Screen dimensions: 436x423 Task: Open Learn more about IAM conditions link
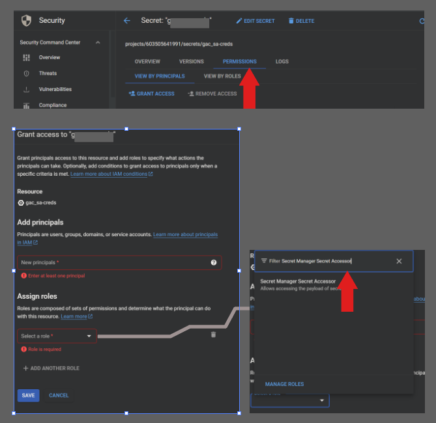(x=111, y=174)
